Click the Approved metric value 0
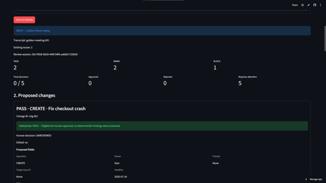The width and height of the screenshot is (326, 183). click(x=90, y=83)
